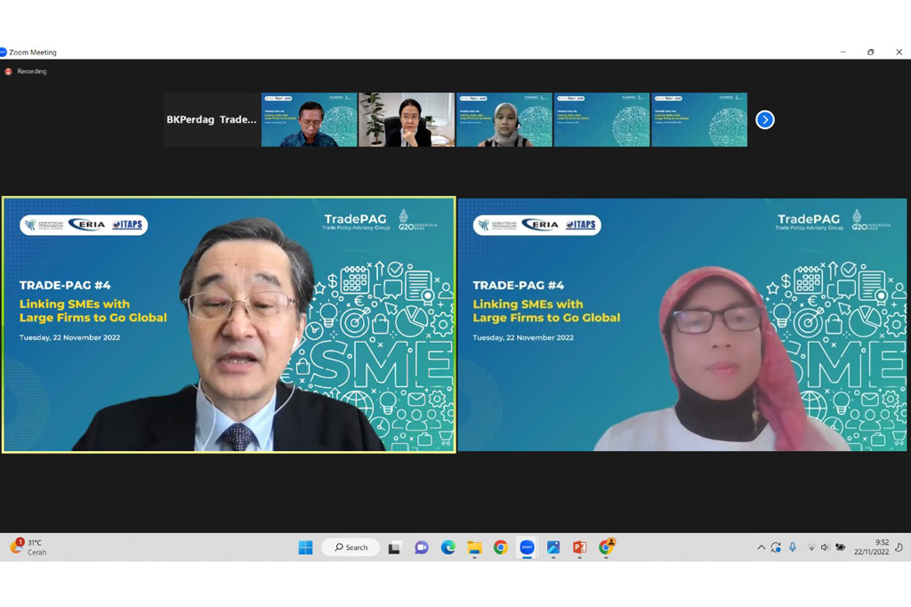Minimize the Zoom Meeting window
This screenshot has width=911, height=607.
pos(843,53)
